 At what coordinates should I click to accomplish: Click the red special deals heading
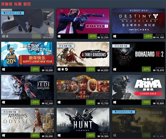pyautogui.click(x=16, y=4)
